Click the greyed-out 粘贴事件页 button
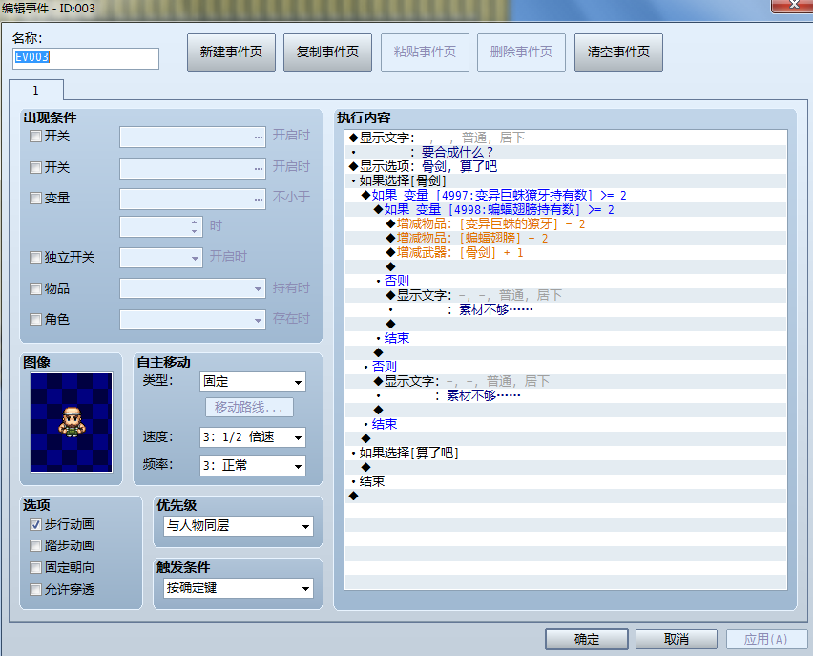This screenshot has width=813, height=656. (x=425, y=52)
